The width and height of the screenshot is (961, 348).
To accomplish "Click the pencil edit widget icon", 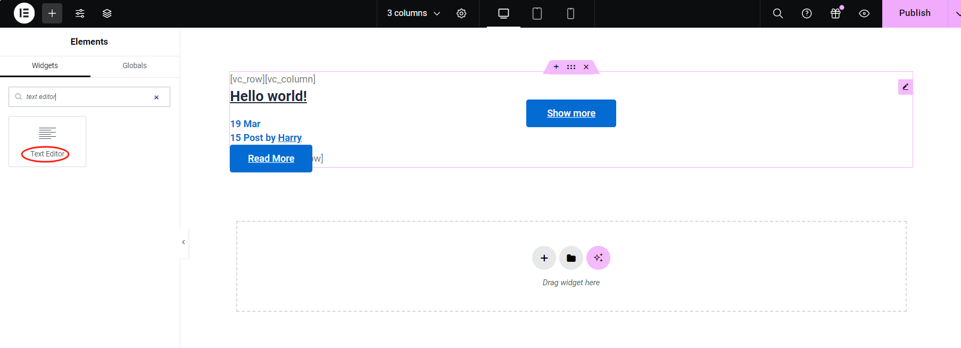I will coord(905,87).
